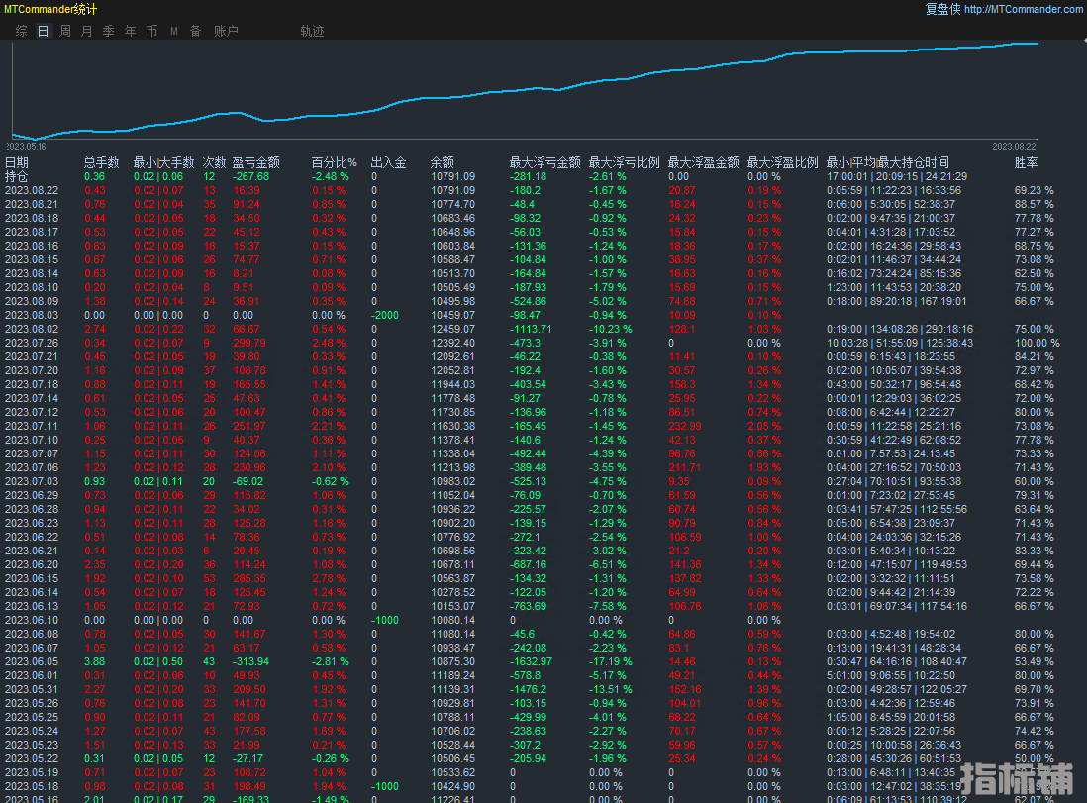Viewport: 1087px width, 803px height.
Task: Select the 2023.08.22 data row
Action: point(32,190)
